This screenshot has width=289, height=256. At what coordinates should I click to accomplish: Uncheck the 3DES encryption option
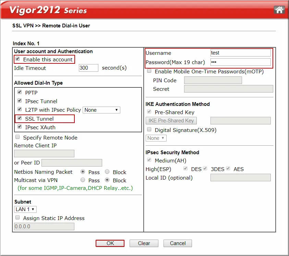(204, 169)
